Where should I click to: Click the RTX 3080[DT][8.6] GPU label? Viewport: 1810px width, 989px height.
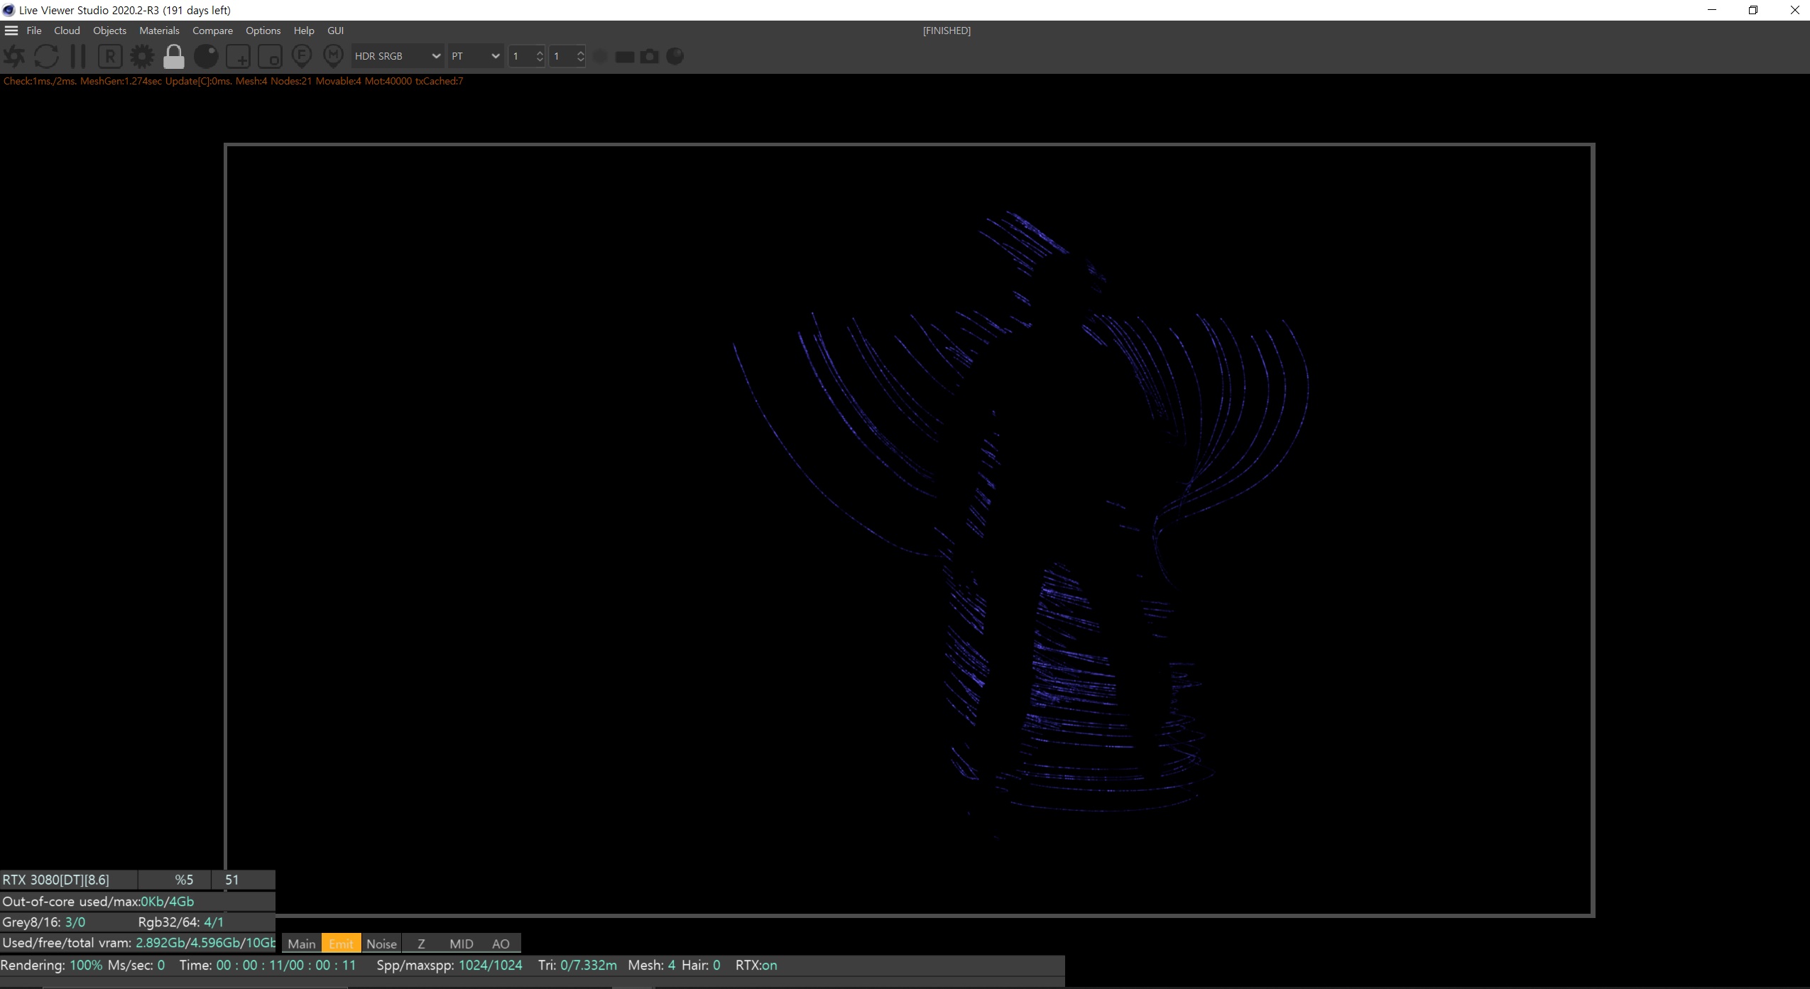click(x=56, y=880)
